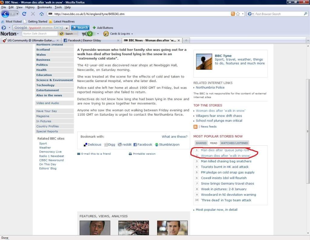Click the blue toolbar Search button
This screenshot has height=240, width=310.
click(x=80, y=28)
